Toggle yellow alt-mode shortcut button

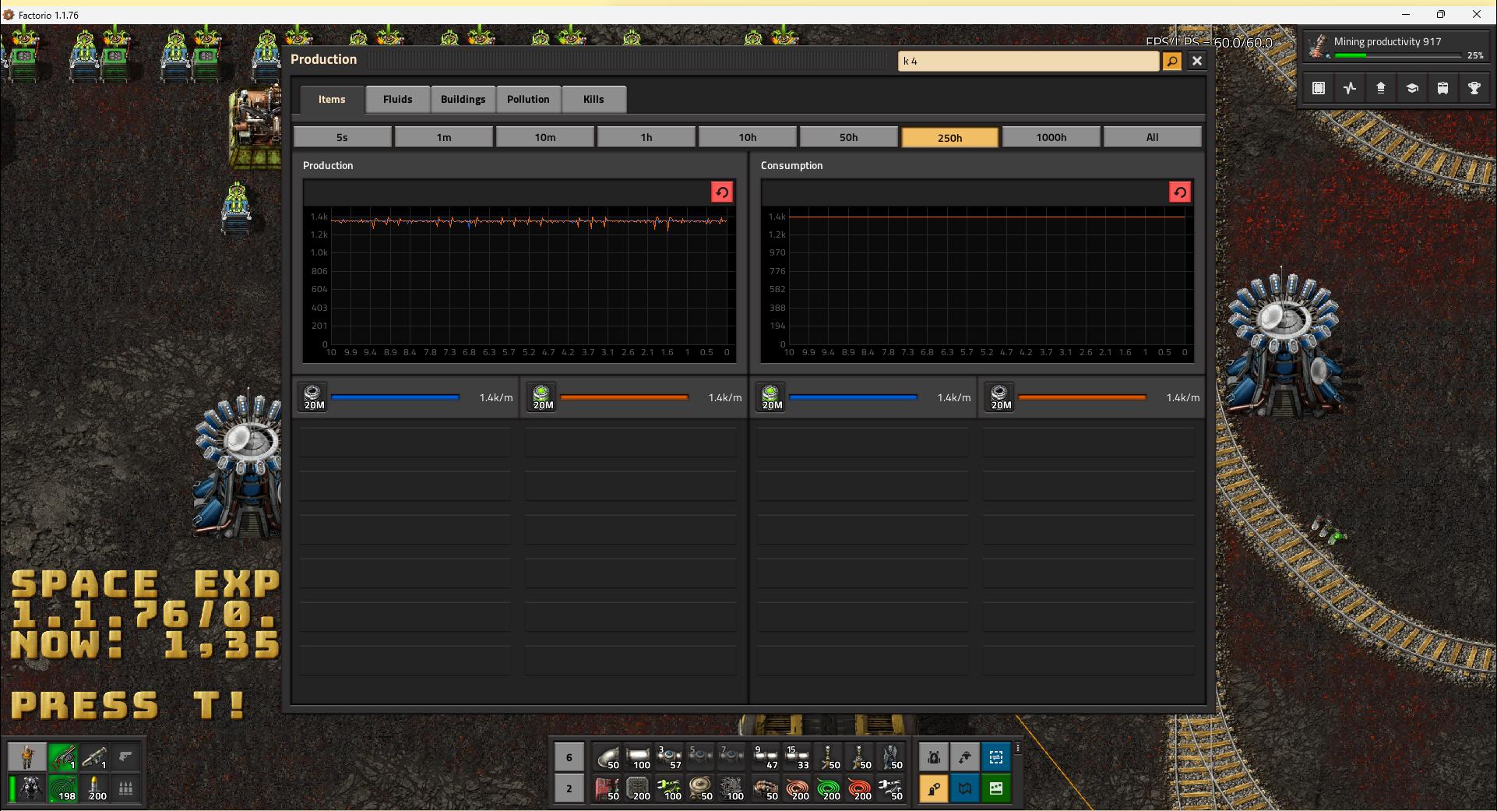click(x=934, y=788)
